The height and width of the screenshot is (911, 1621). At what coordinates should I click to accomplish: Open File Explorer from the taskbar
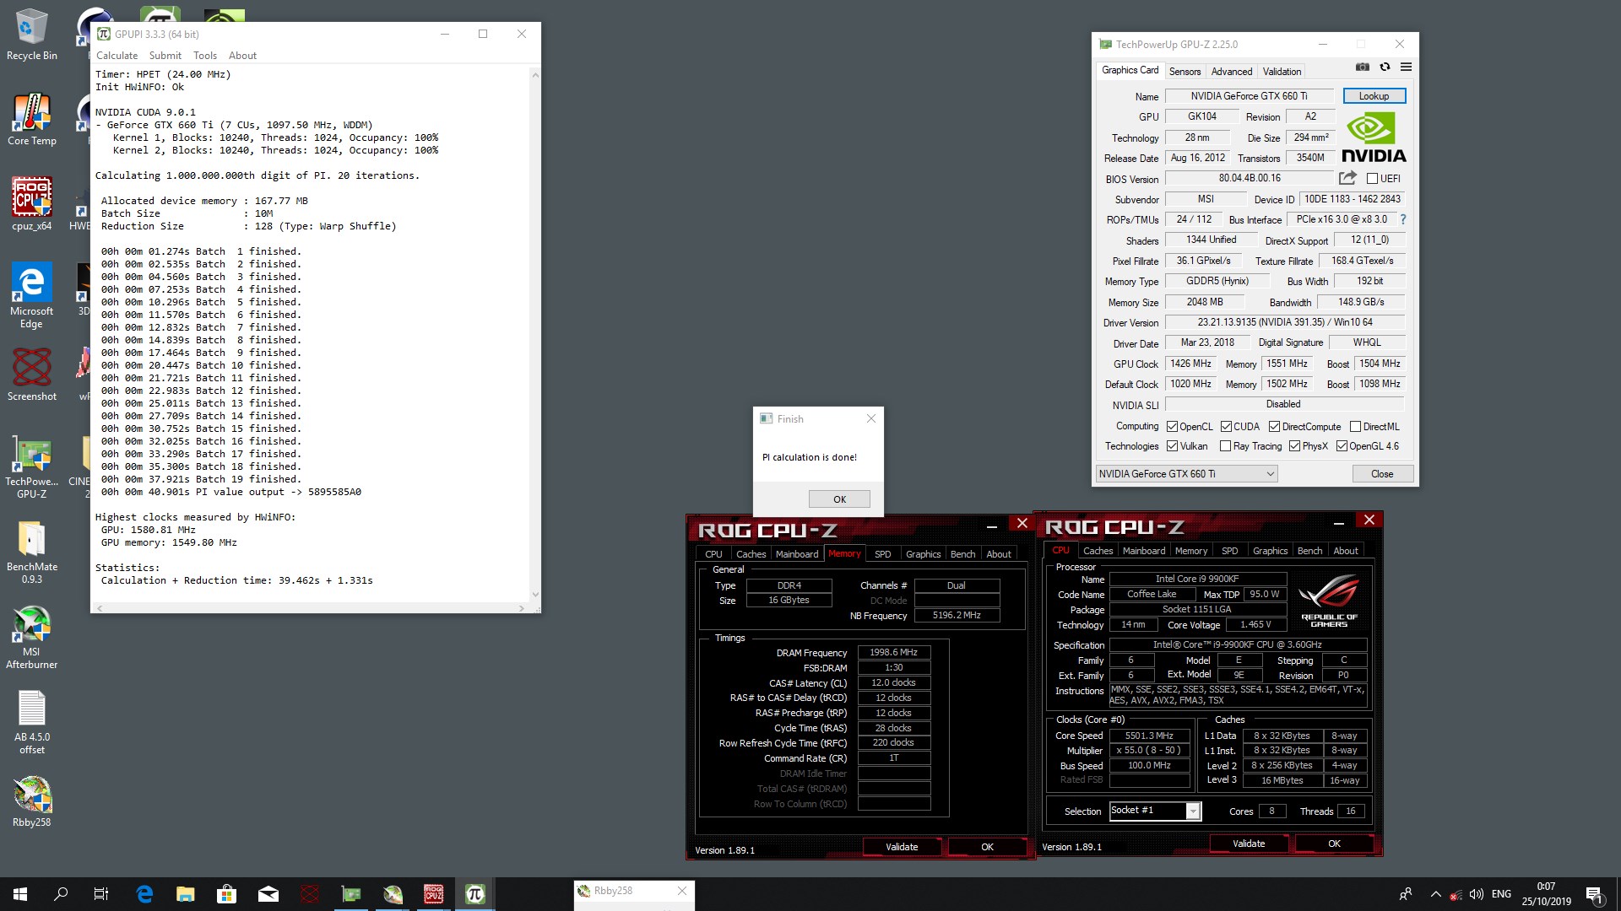click(185, 894)
